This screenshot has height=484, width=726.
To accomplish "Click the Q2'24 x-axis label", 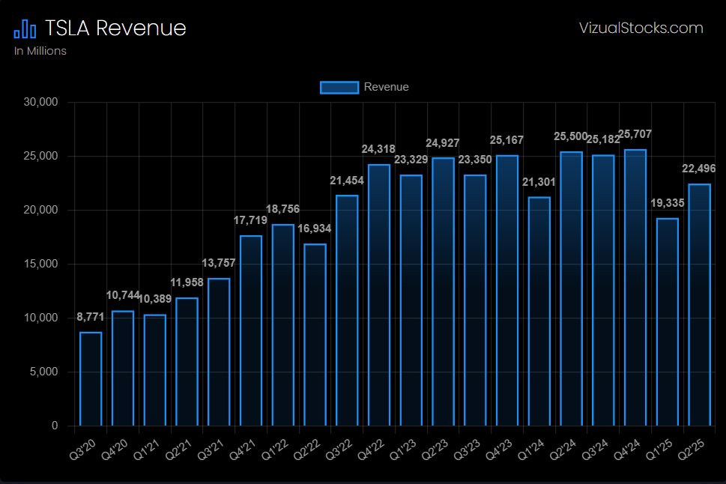I will tap(563, 450).
